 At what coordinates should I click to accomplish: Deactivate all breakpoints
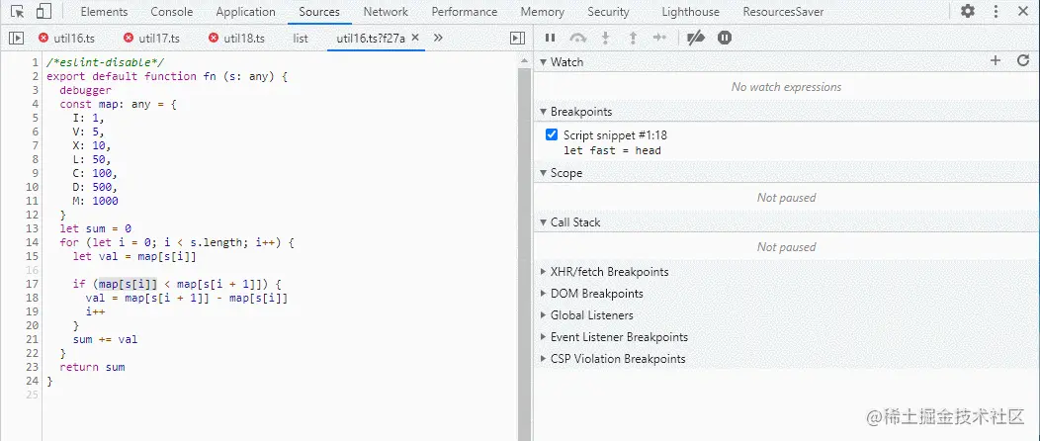point(695,38)
